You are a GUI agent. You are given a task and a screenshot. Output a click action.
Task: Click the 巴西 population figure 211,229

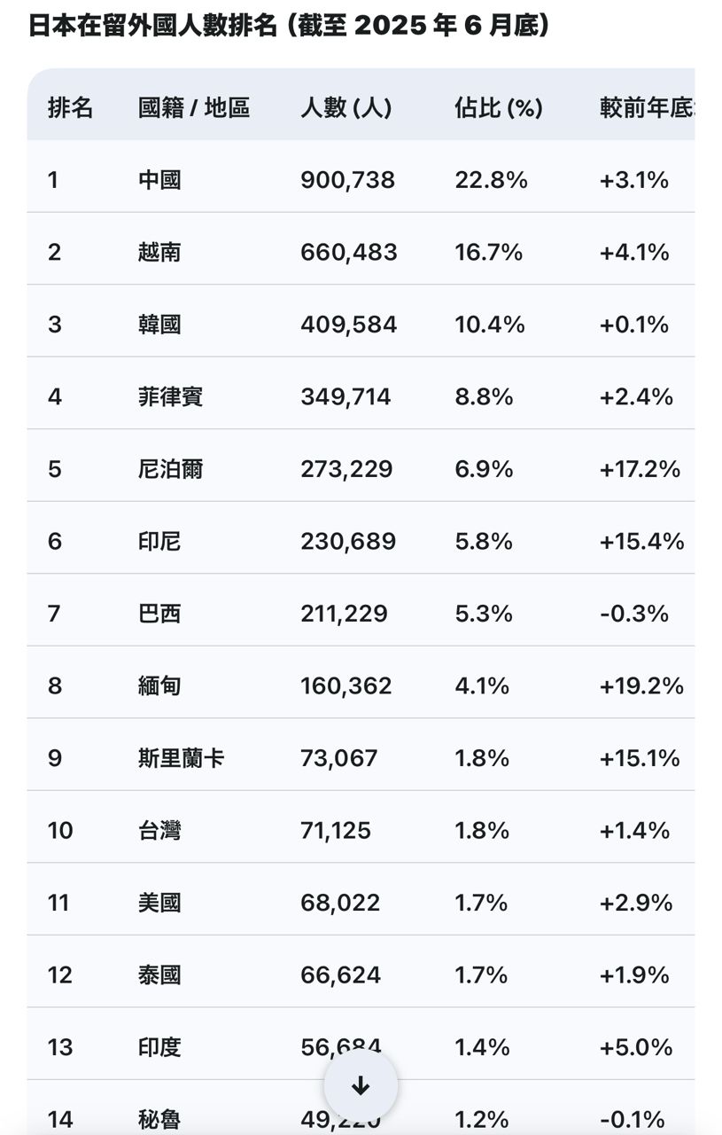click(x=344, y=614)
